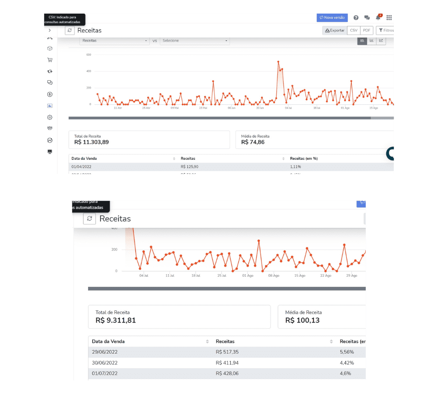Switch to the line chart view
Screen dimensions: 438x394
[x=381, y=41]
